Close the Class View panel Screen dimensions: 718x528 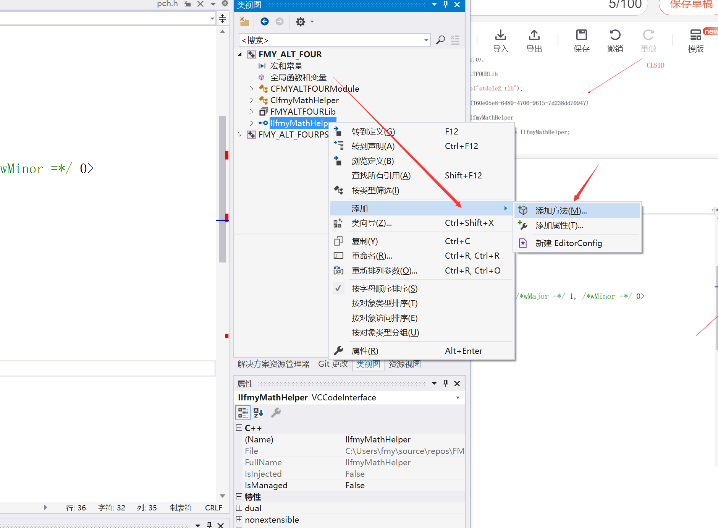tap(457, 5)
